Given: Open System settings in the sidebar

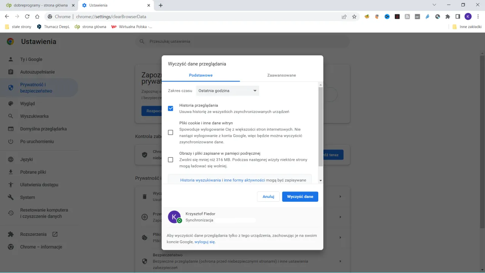Looking at the screenshot, I should [x=28, y=197].
